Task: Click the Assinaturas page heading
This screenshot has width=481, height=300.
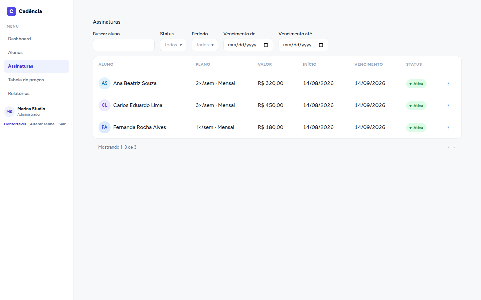Action: pyautogui.click(x=107, y=22)
